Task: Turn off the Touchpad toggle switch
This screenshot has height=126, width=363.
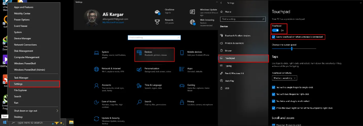Action: 275,30
